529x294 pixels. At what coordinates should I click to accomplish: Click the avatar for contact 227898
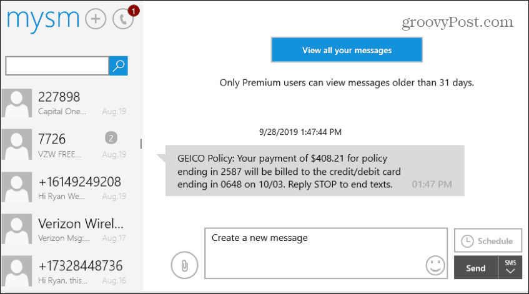[x=16, y=103]
